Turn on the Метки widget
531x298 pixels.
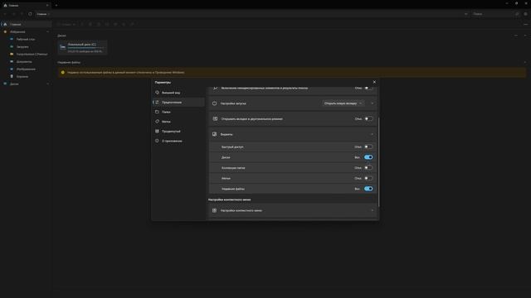coord(368,178)
